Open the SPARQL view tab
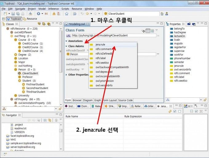 (x=110, y=106)
